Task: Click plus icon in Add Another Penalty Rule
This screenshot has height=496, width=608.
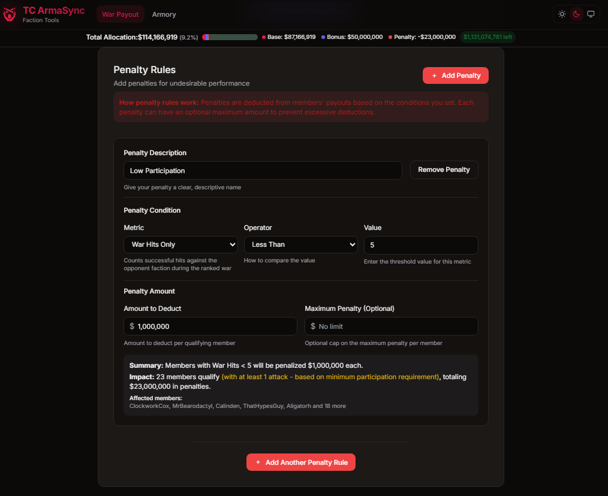Action: [x=258, y=462]
